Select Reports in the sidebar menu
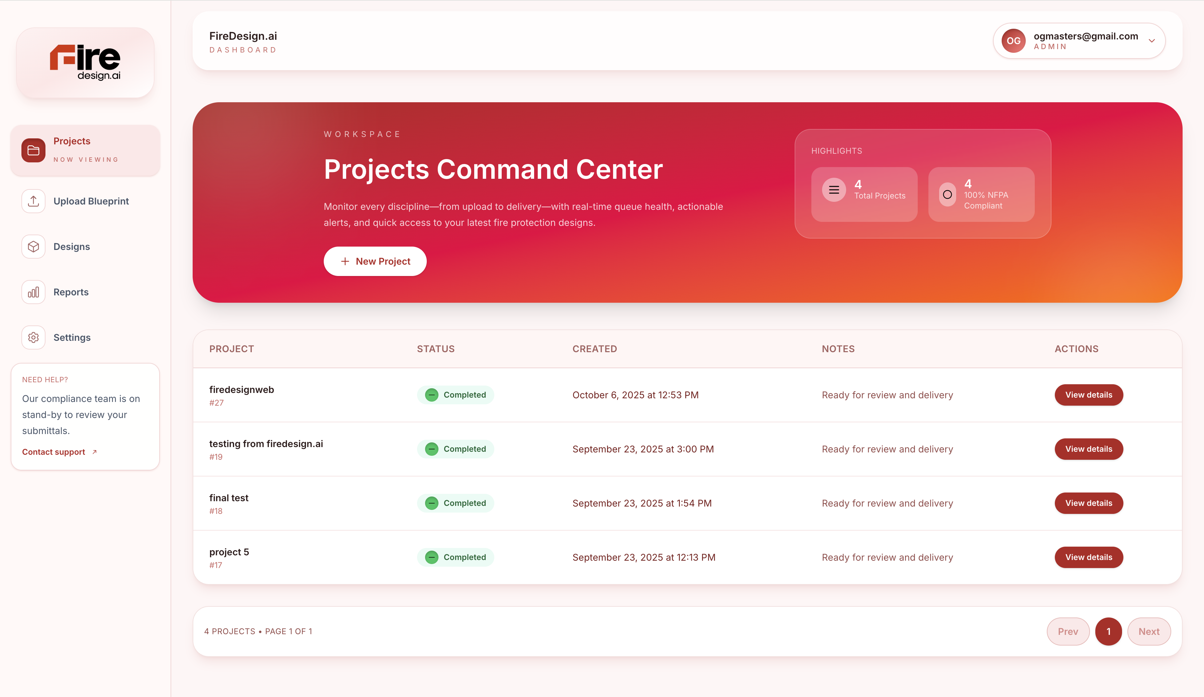The width and height of the screenshot is (1204, 697). (x=71, y=292)
